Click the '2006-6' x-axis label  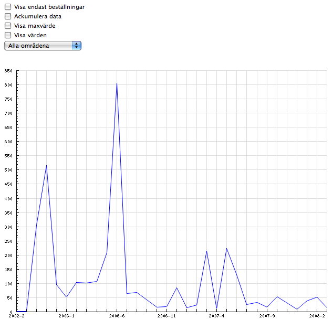117,316
